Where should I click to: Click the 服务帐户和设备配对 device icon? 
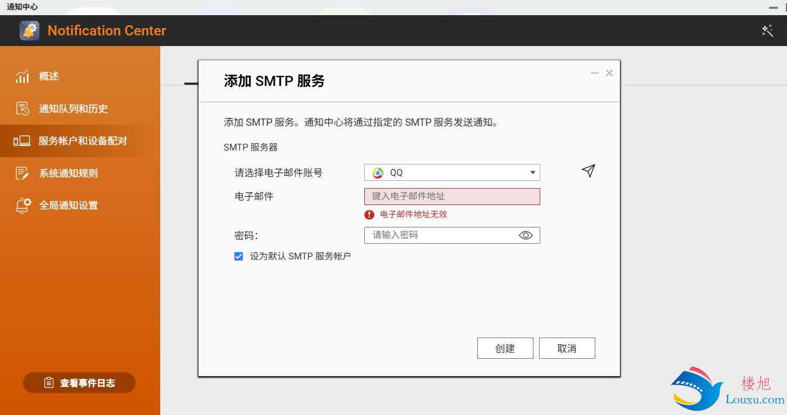point(22,141)
